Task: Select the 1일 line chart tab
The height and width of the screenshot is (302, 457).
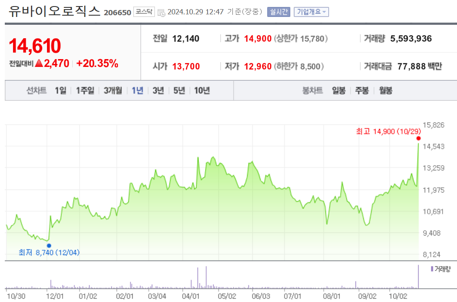Action: point(60,90)
